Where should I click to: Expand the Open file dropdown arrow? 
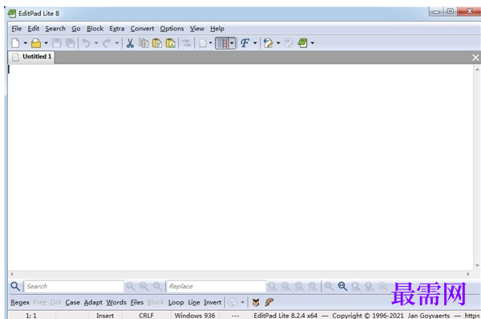point(46,43)
